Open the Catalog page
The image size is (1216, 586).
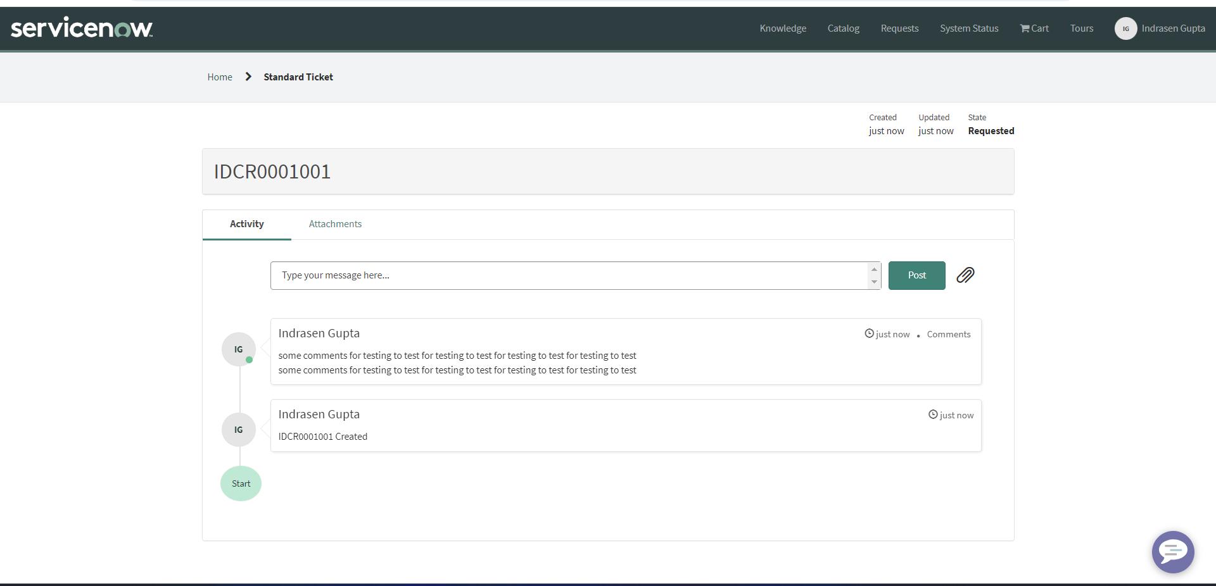tap(843, 28)
